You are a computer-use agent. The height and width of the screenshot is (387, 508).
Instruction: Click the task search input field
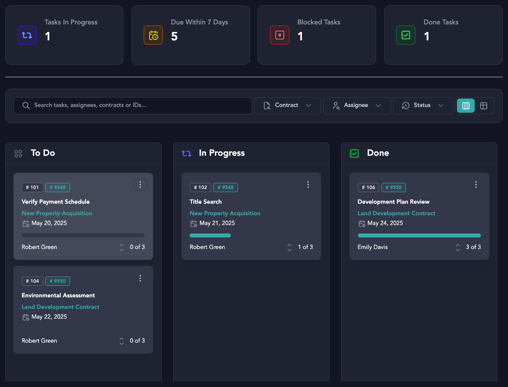click(133, 106)
